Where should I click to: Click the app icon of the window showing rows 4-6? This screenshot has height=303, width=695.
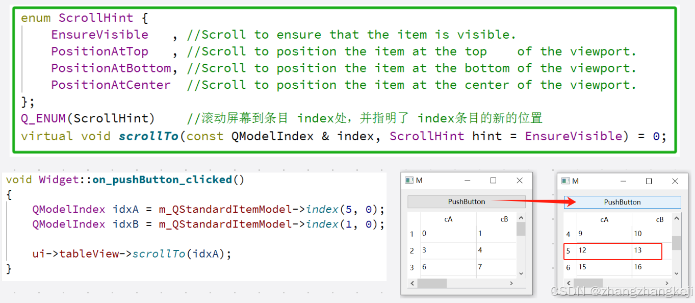[565, 181]
